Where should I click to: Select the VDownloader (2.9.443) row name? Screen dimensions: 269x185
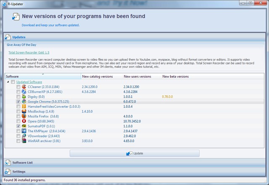coord(44,136)
